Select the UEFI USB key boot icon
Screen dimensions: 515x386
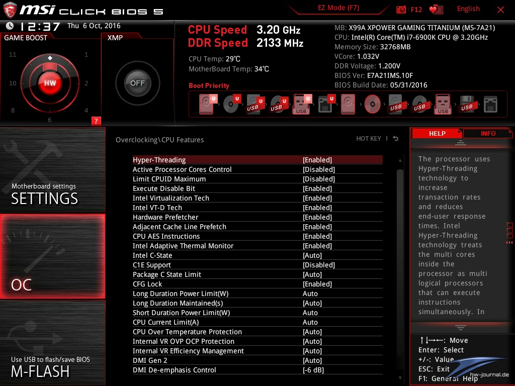302,104
